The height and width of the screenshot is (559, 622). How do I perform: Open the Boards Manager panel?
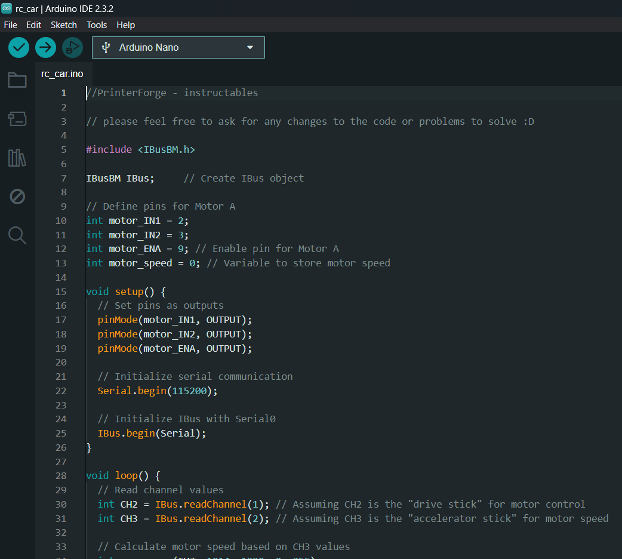(x=17, y=119)
